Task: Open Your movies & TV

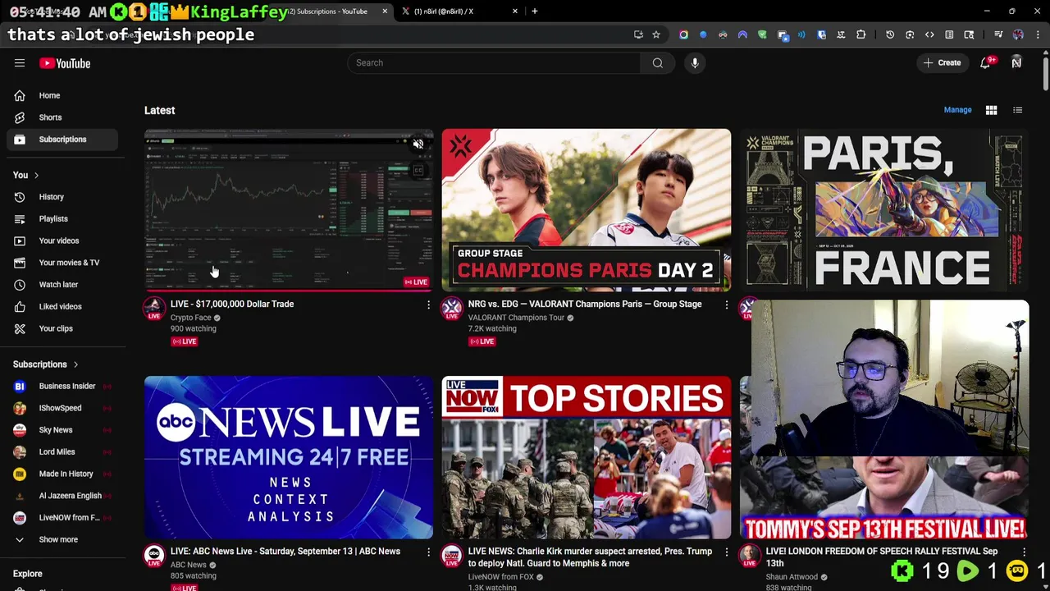Action: [62, 263]
